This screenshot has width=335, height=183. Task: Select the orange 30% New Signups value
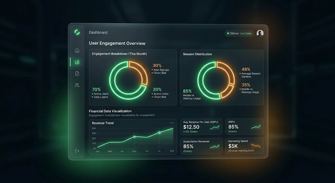[157, 65]
